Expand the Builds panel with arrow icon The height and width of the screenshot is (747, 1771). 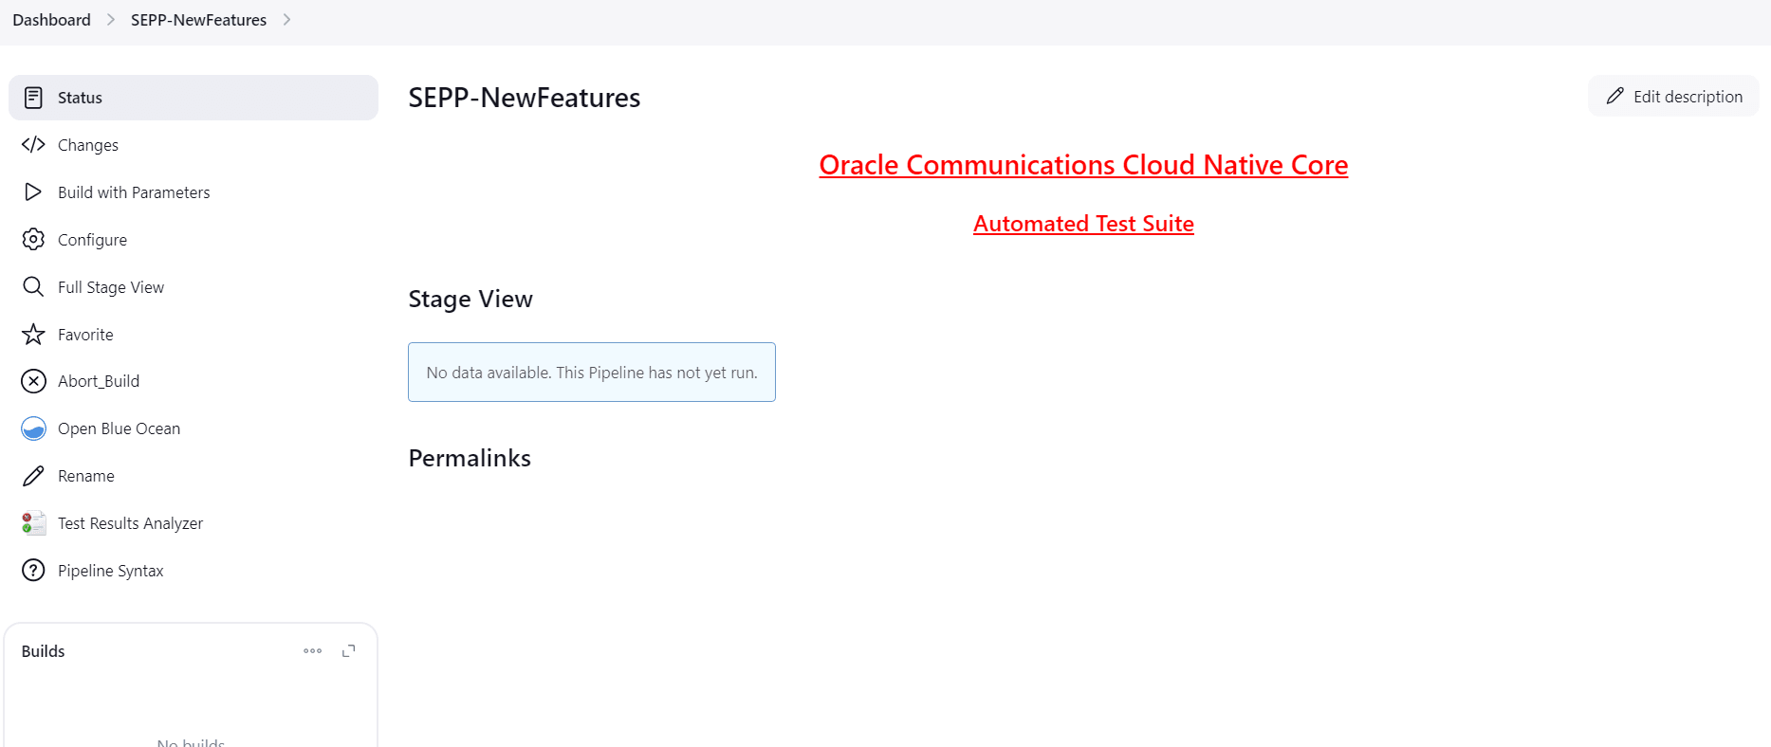coord(349,651)
